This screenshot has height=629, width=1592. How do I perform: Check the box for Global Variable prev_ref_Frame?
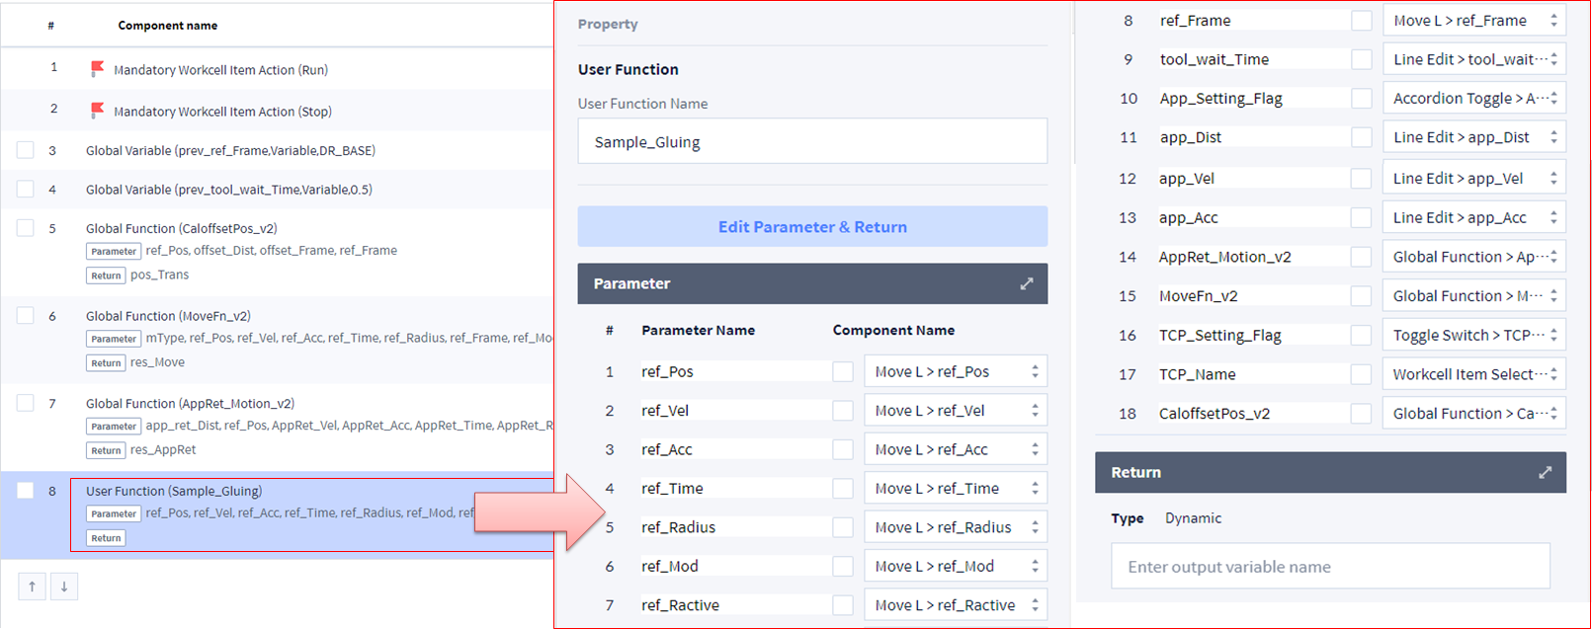click(26, 150)
